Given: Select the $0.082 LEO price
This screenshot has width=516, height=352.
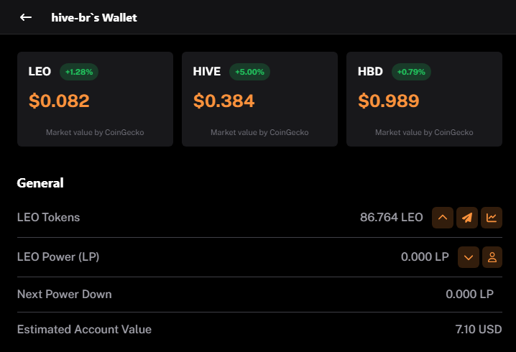Looking at the screenshot, I should pos(59,101).
